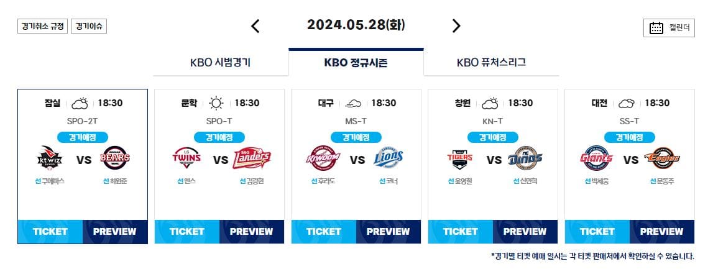Click the KT Wiz team logo

pos(50,159)
